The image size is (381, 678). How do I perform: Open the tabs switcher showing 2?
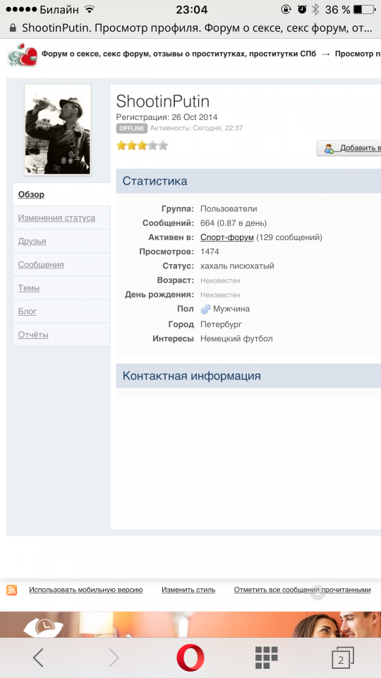[343, 658]
